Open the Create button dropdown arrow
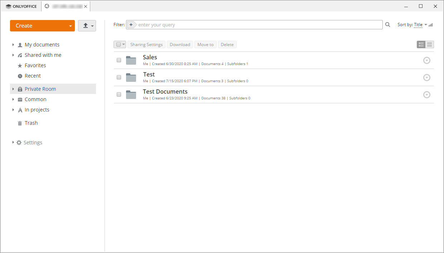This screenshot has width=444, height=253. [71, 26]
